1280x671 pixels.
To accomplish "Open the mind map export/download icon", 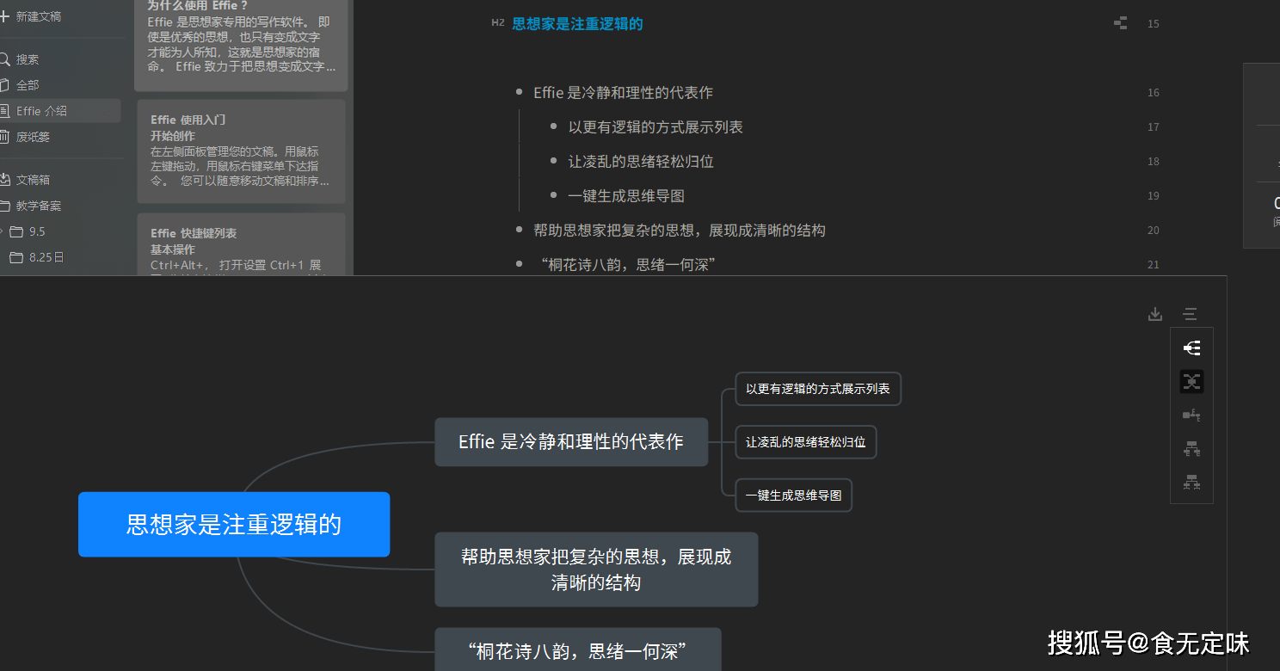I will 1154,314.
